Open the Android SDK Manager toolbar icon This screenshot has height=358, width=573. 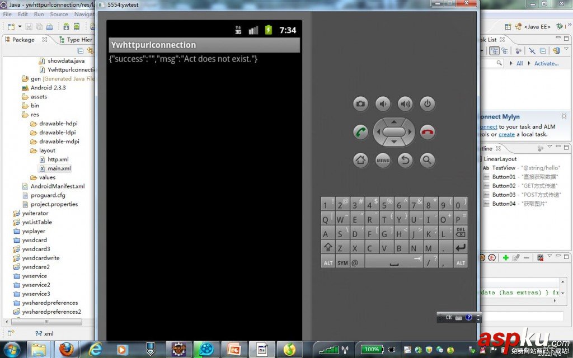66,26
